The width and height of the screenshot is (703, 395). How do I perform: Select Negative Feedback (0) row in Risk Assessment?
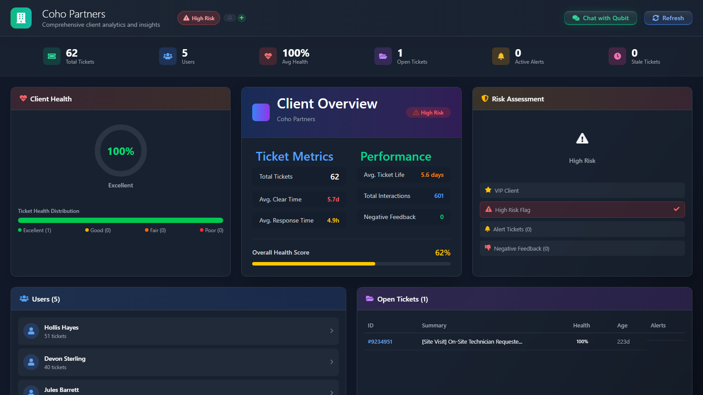pos(582,248)
